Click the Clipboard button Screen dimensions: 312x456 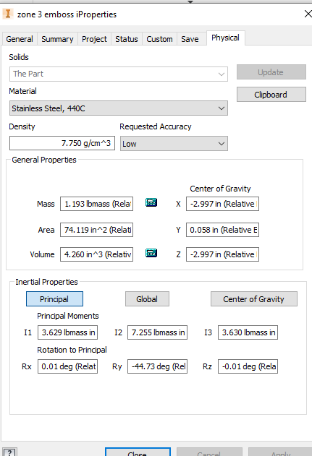pos(271,95)
